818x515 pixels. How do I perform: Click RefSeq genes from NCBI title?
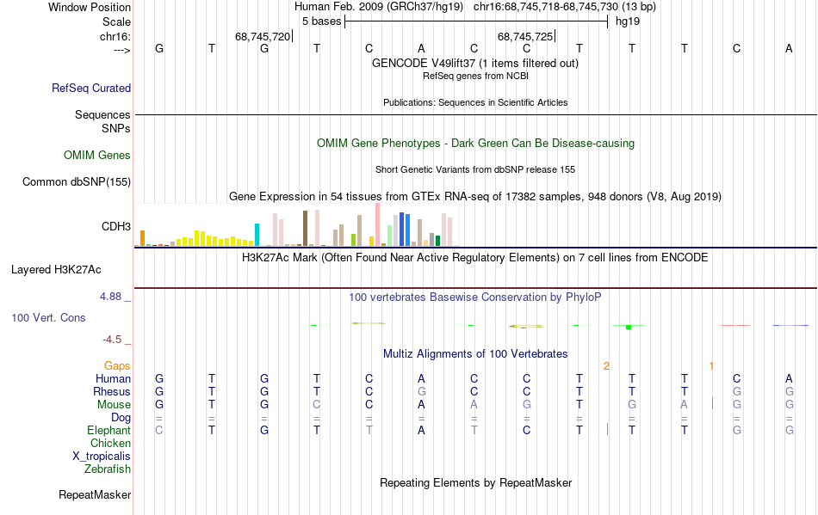[475, 76]
